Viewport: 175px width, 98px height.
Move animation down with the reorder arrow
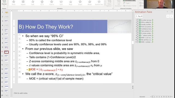[x=171, y=16]
